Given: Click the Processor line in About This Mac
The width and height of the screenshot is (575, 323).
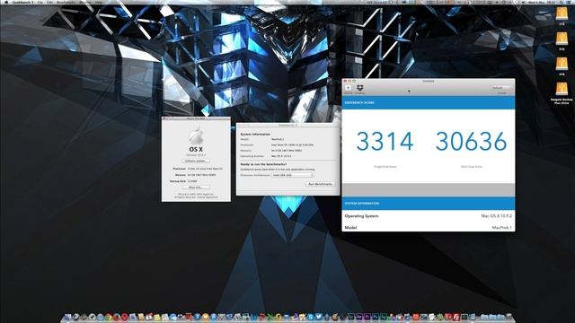Looking at the screenshot, I should [x=198, y=169].
